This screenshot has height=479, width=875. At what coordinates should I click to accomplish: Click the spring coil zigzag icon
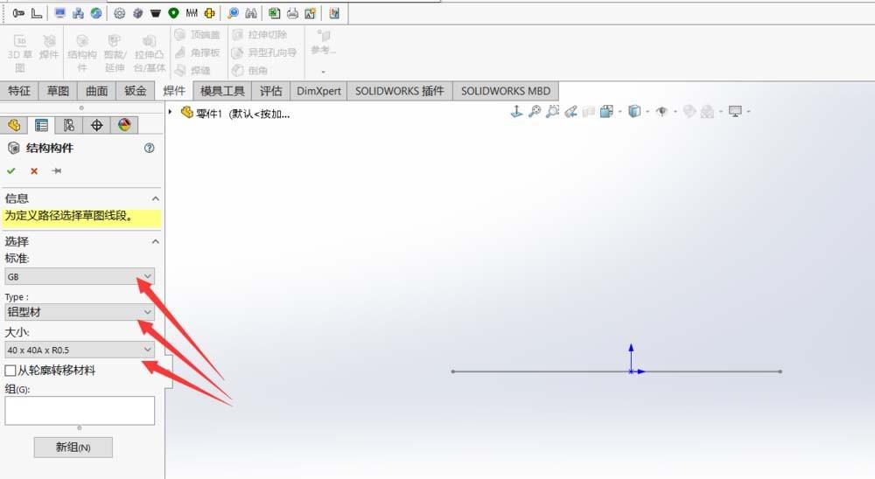point(192,13)
